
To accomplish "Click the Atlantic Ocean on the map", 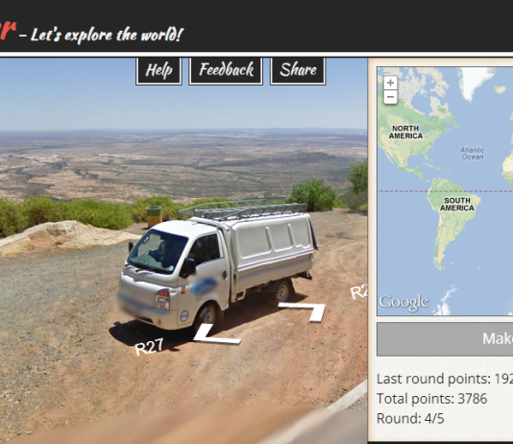I will point(472,153).
